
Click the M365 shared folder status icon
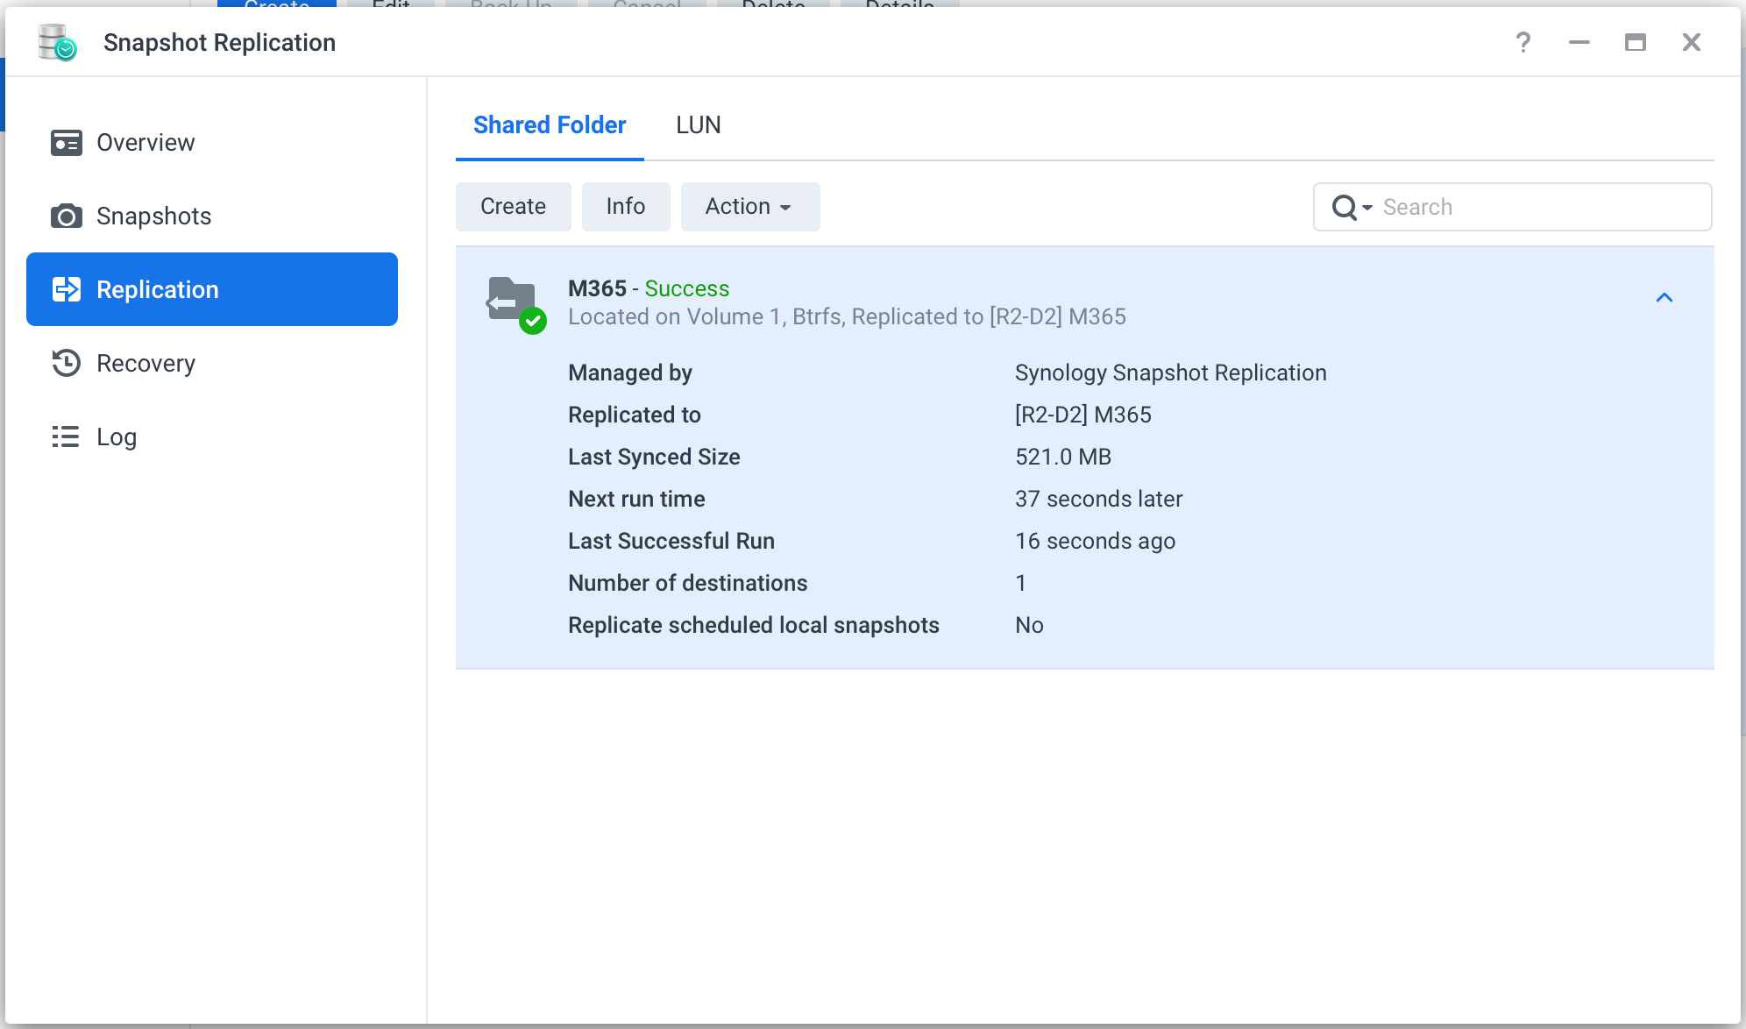[x=515, y=304]
